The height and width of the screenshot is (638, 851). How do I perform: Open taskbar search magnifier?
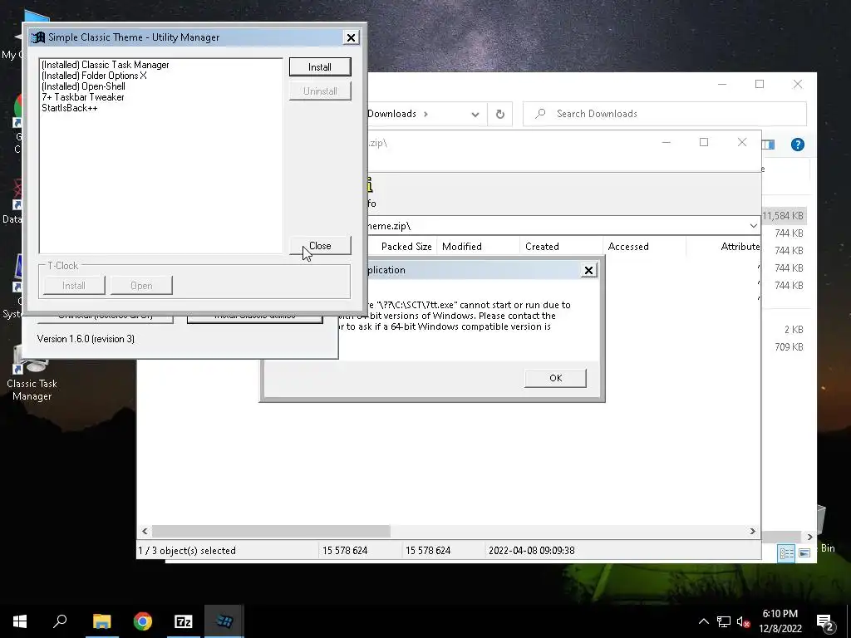[60, 621]
